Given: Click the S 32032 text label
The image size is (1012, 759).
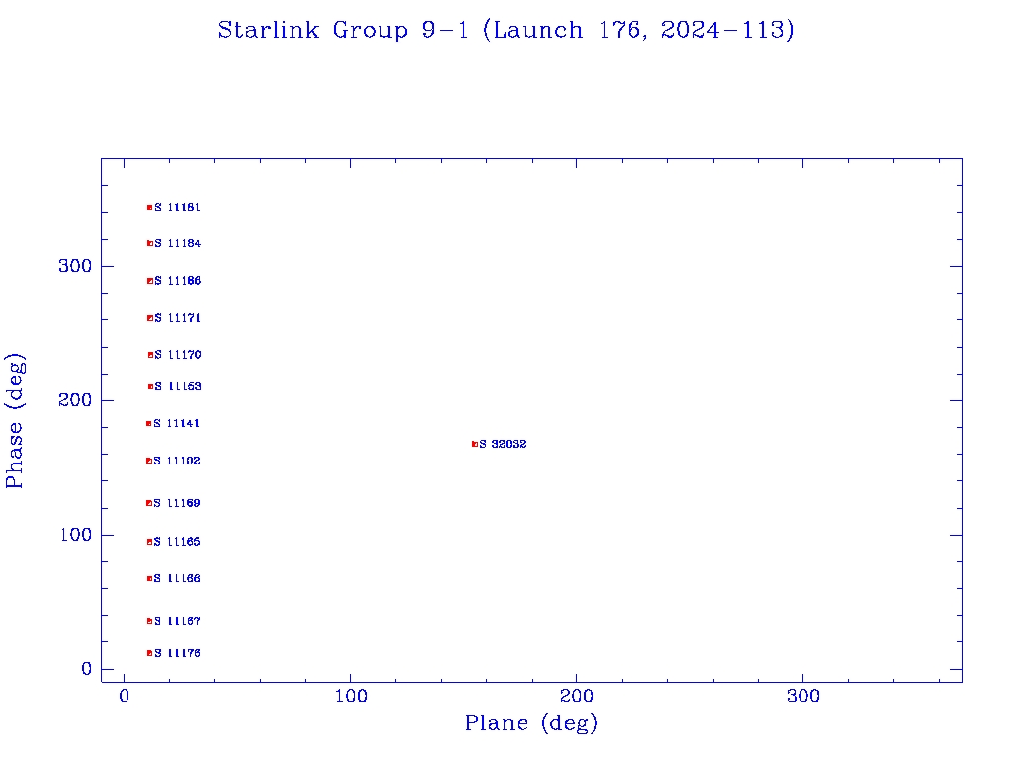Looking at the screenshot, I should pyautogui.click(x=503, y=445).
